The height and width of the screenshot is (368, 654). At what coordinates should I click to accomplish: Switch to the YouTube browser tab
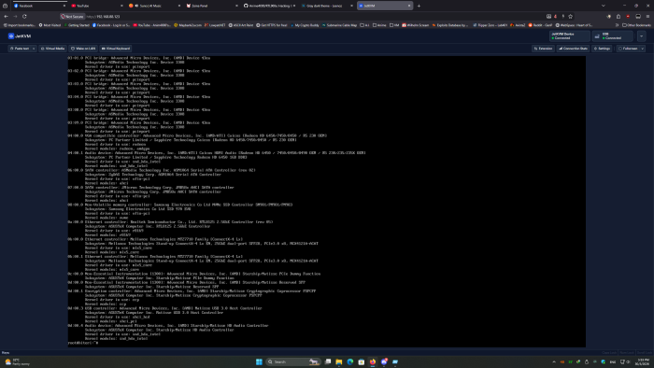(x=96, y=6)
